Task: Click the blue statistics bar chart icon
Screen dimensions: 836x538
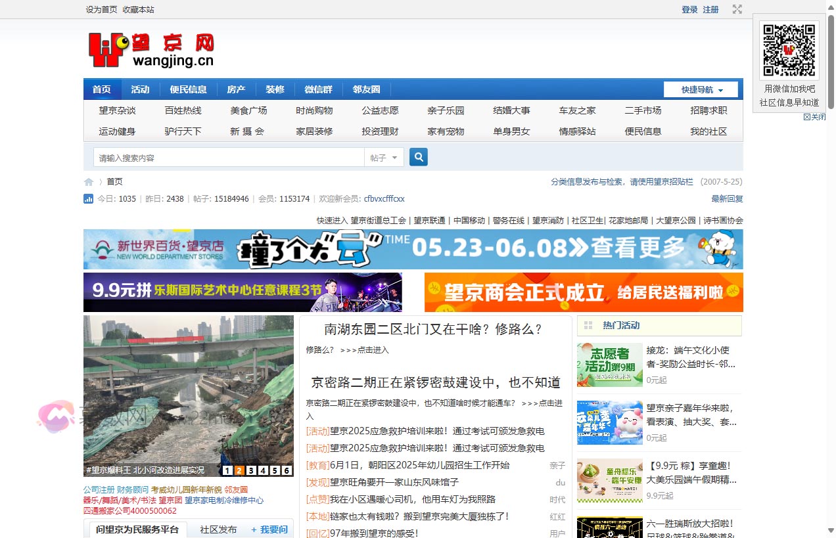Action: point(88,199)
